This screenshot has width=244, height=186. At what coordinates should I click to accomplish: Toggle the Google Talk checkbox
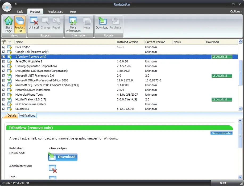click(3, 52)
